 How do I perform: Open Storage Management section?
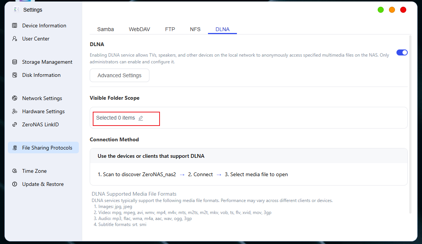[x=43, y=62]
